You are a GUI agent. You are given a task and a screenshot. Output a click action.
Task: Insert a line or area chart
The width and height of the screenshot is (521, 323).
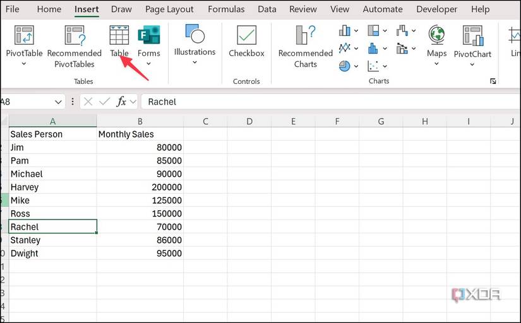click(x=345, y=49)
